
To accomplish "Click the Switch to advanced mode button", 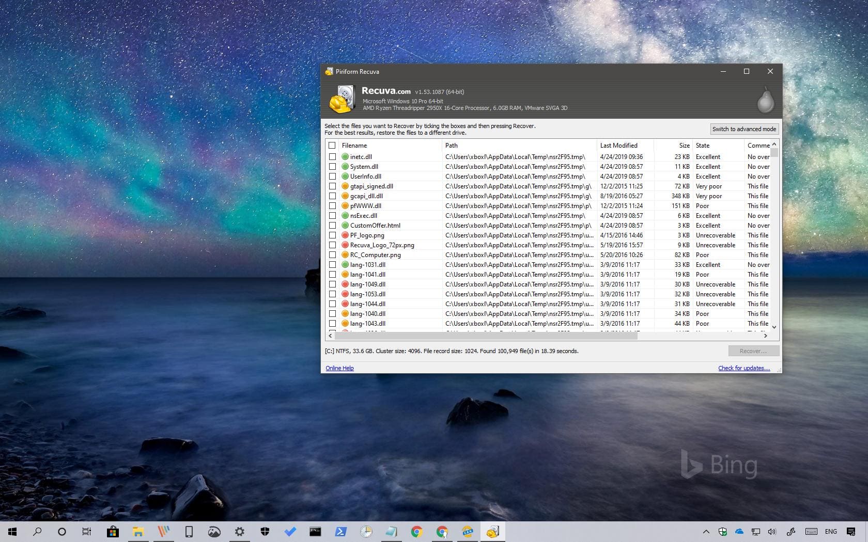I will [744, 129].
